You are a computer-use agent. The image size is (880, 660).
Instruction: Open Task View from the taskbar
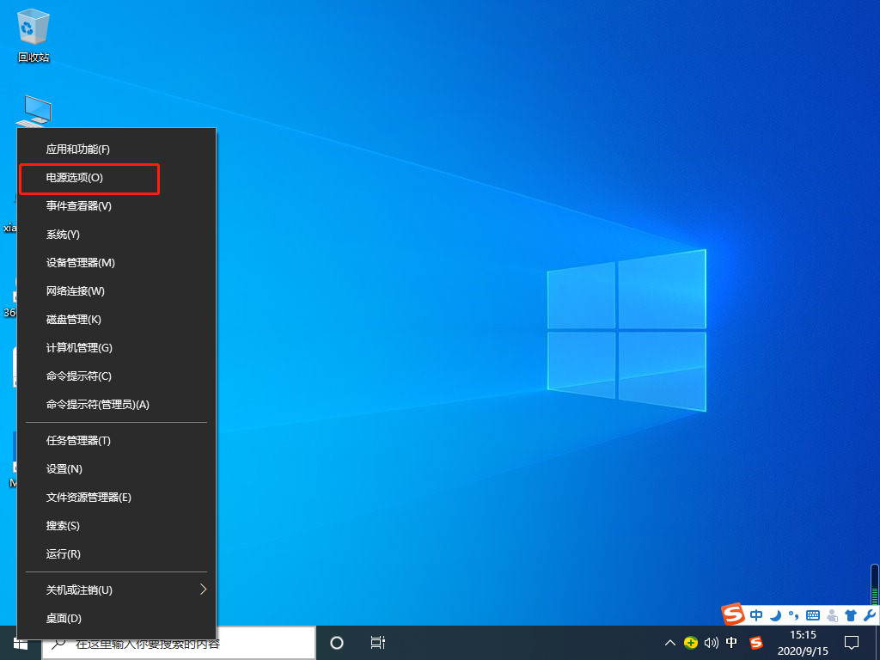378,643
